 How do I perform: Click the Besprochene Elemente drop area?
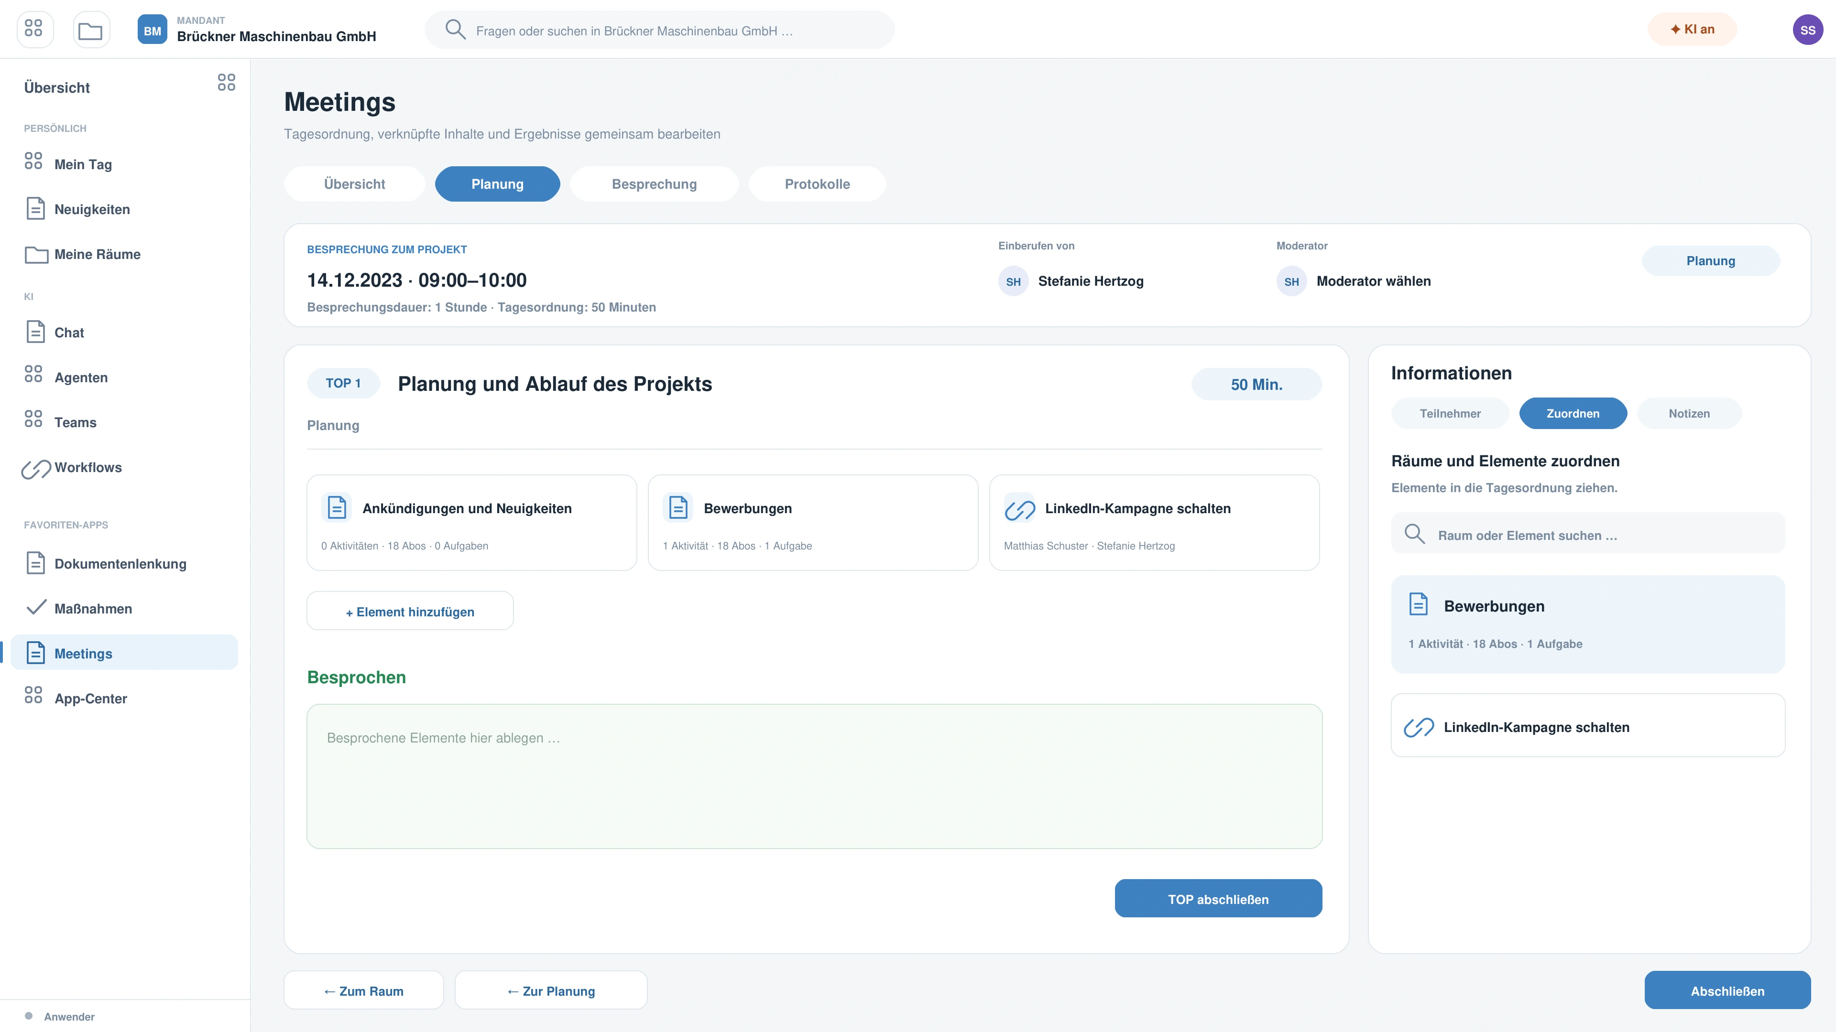pyautogui.click(x=814, y=776)
